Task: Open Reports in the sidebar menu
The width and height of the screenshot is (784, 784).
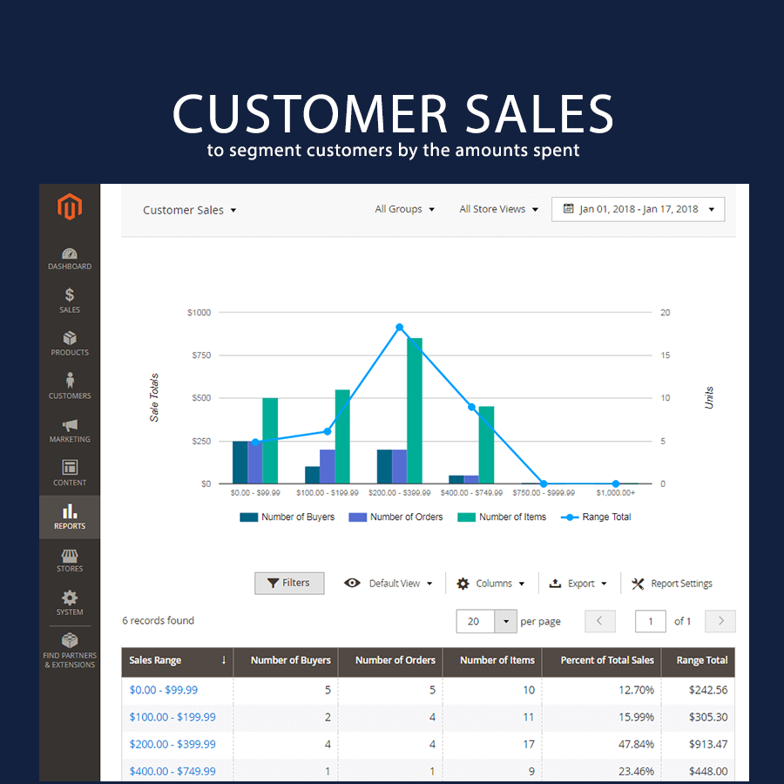Action: (x=70, y=517)
